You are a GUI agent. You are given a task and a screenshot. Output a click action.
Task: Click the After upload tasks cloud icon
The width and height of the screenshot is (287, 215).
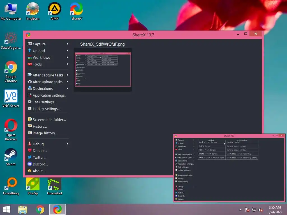(x=30, y=81)
